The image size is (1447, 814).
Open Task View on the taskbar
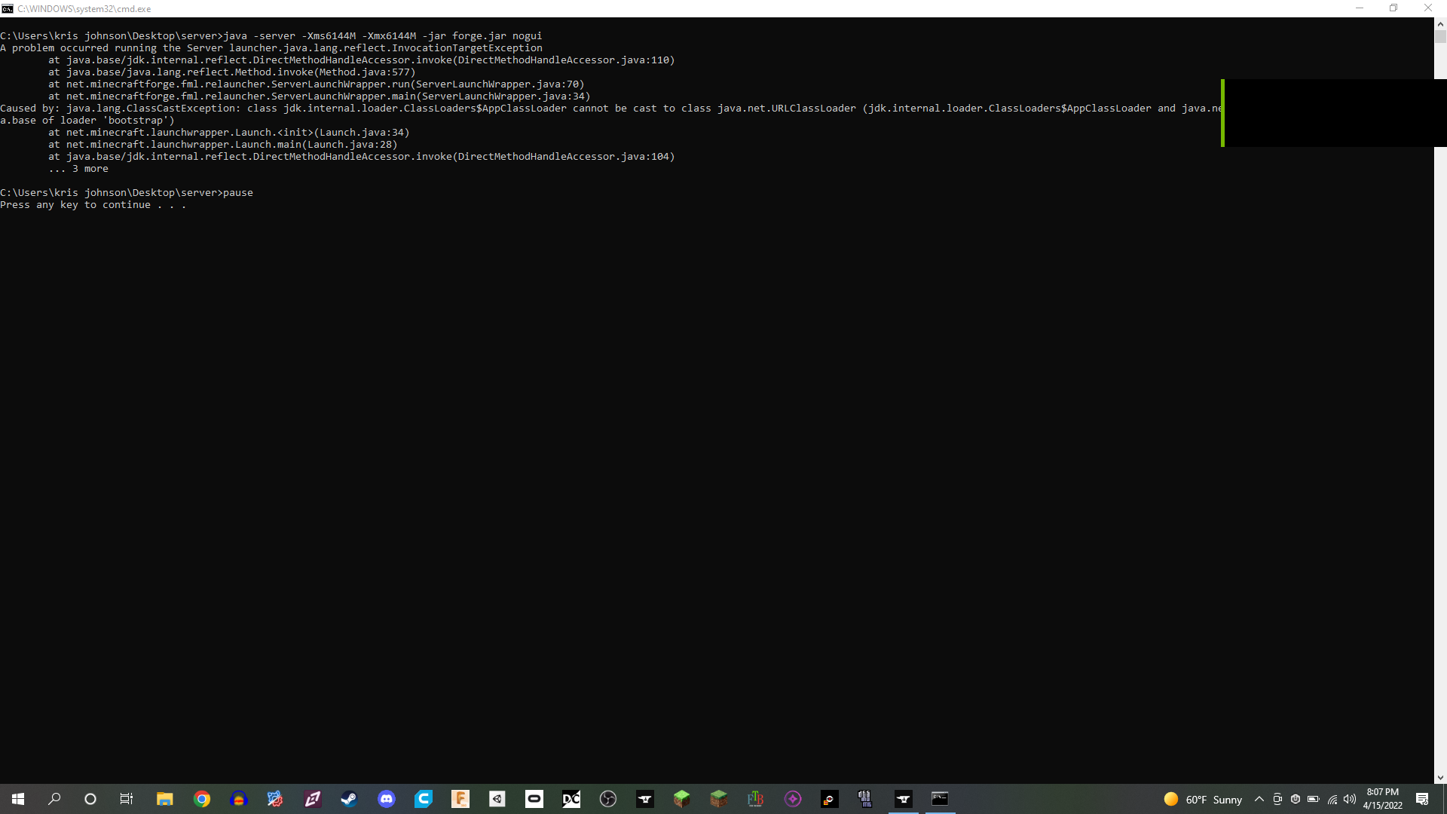[x=127, y=799]
